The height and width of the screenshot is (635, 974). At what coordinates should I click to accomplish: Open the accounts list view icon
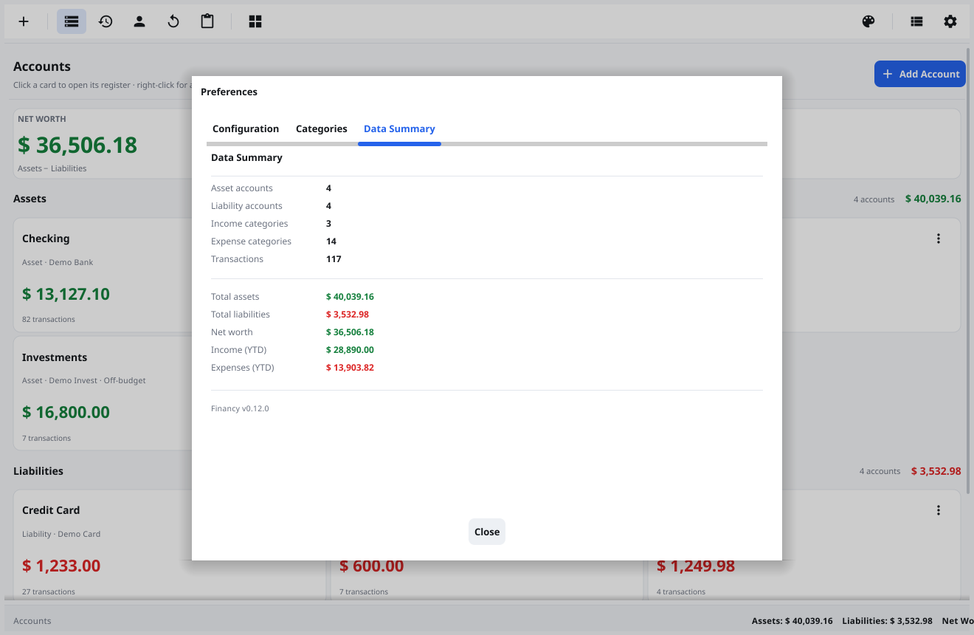tap(72, 21)
